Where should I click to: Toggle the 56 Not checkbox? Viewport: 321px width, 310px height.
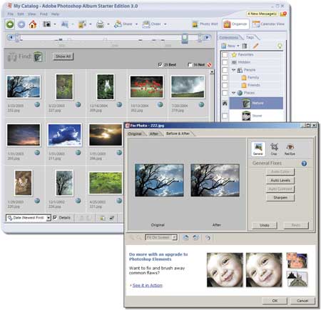coord(190,65)
